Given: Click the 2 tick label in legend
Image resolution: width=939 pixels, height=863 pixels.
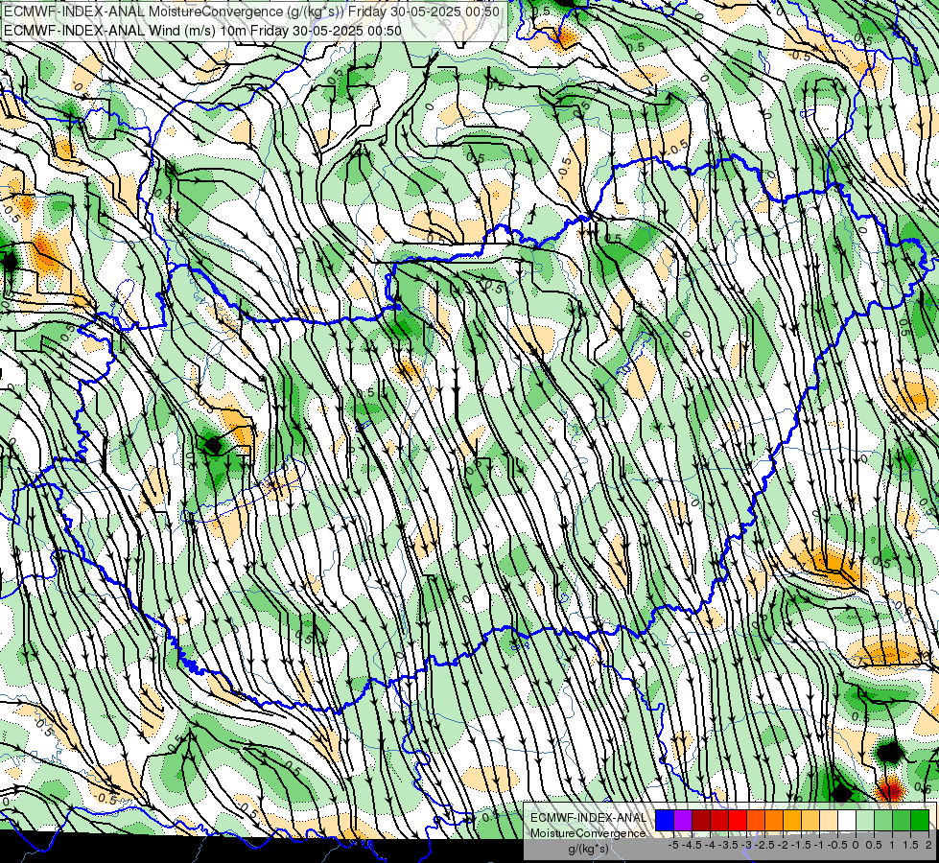Looking at the screenshot, I should [928, 845].
